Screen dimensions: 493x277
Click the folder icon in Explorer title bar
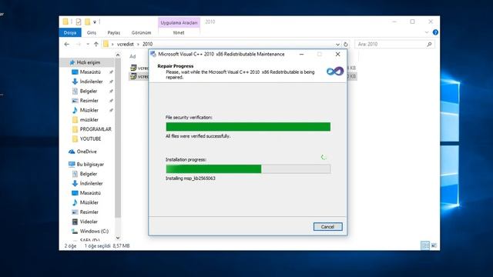[65, 22]
